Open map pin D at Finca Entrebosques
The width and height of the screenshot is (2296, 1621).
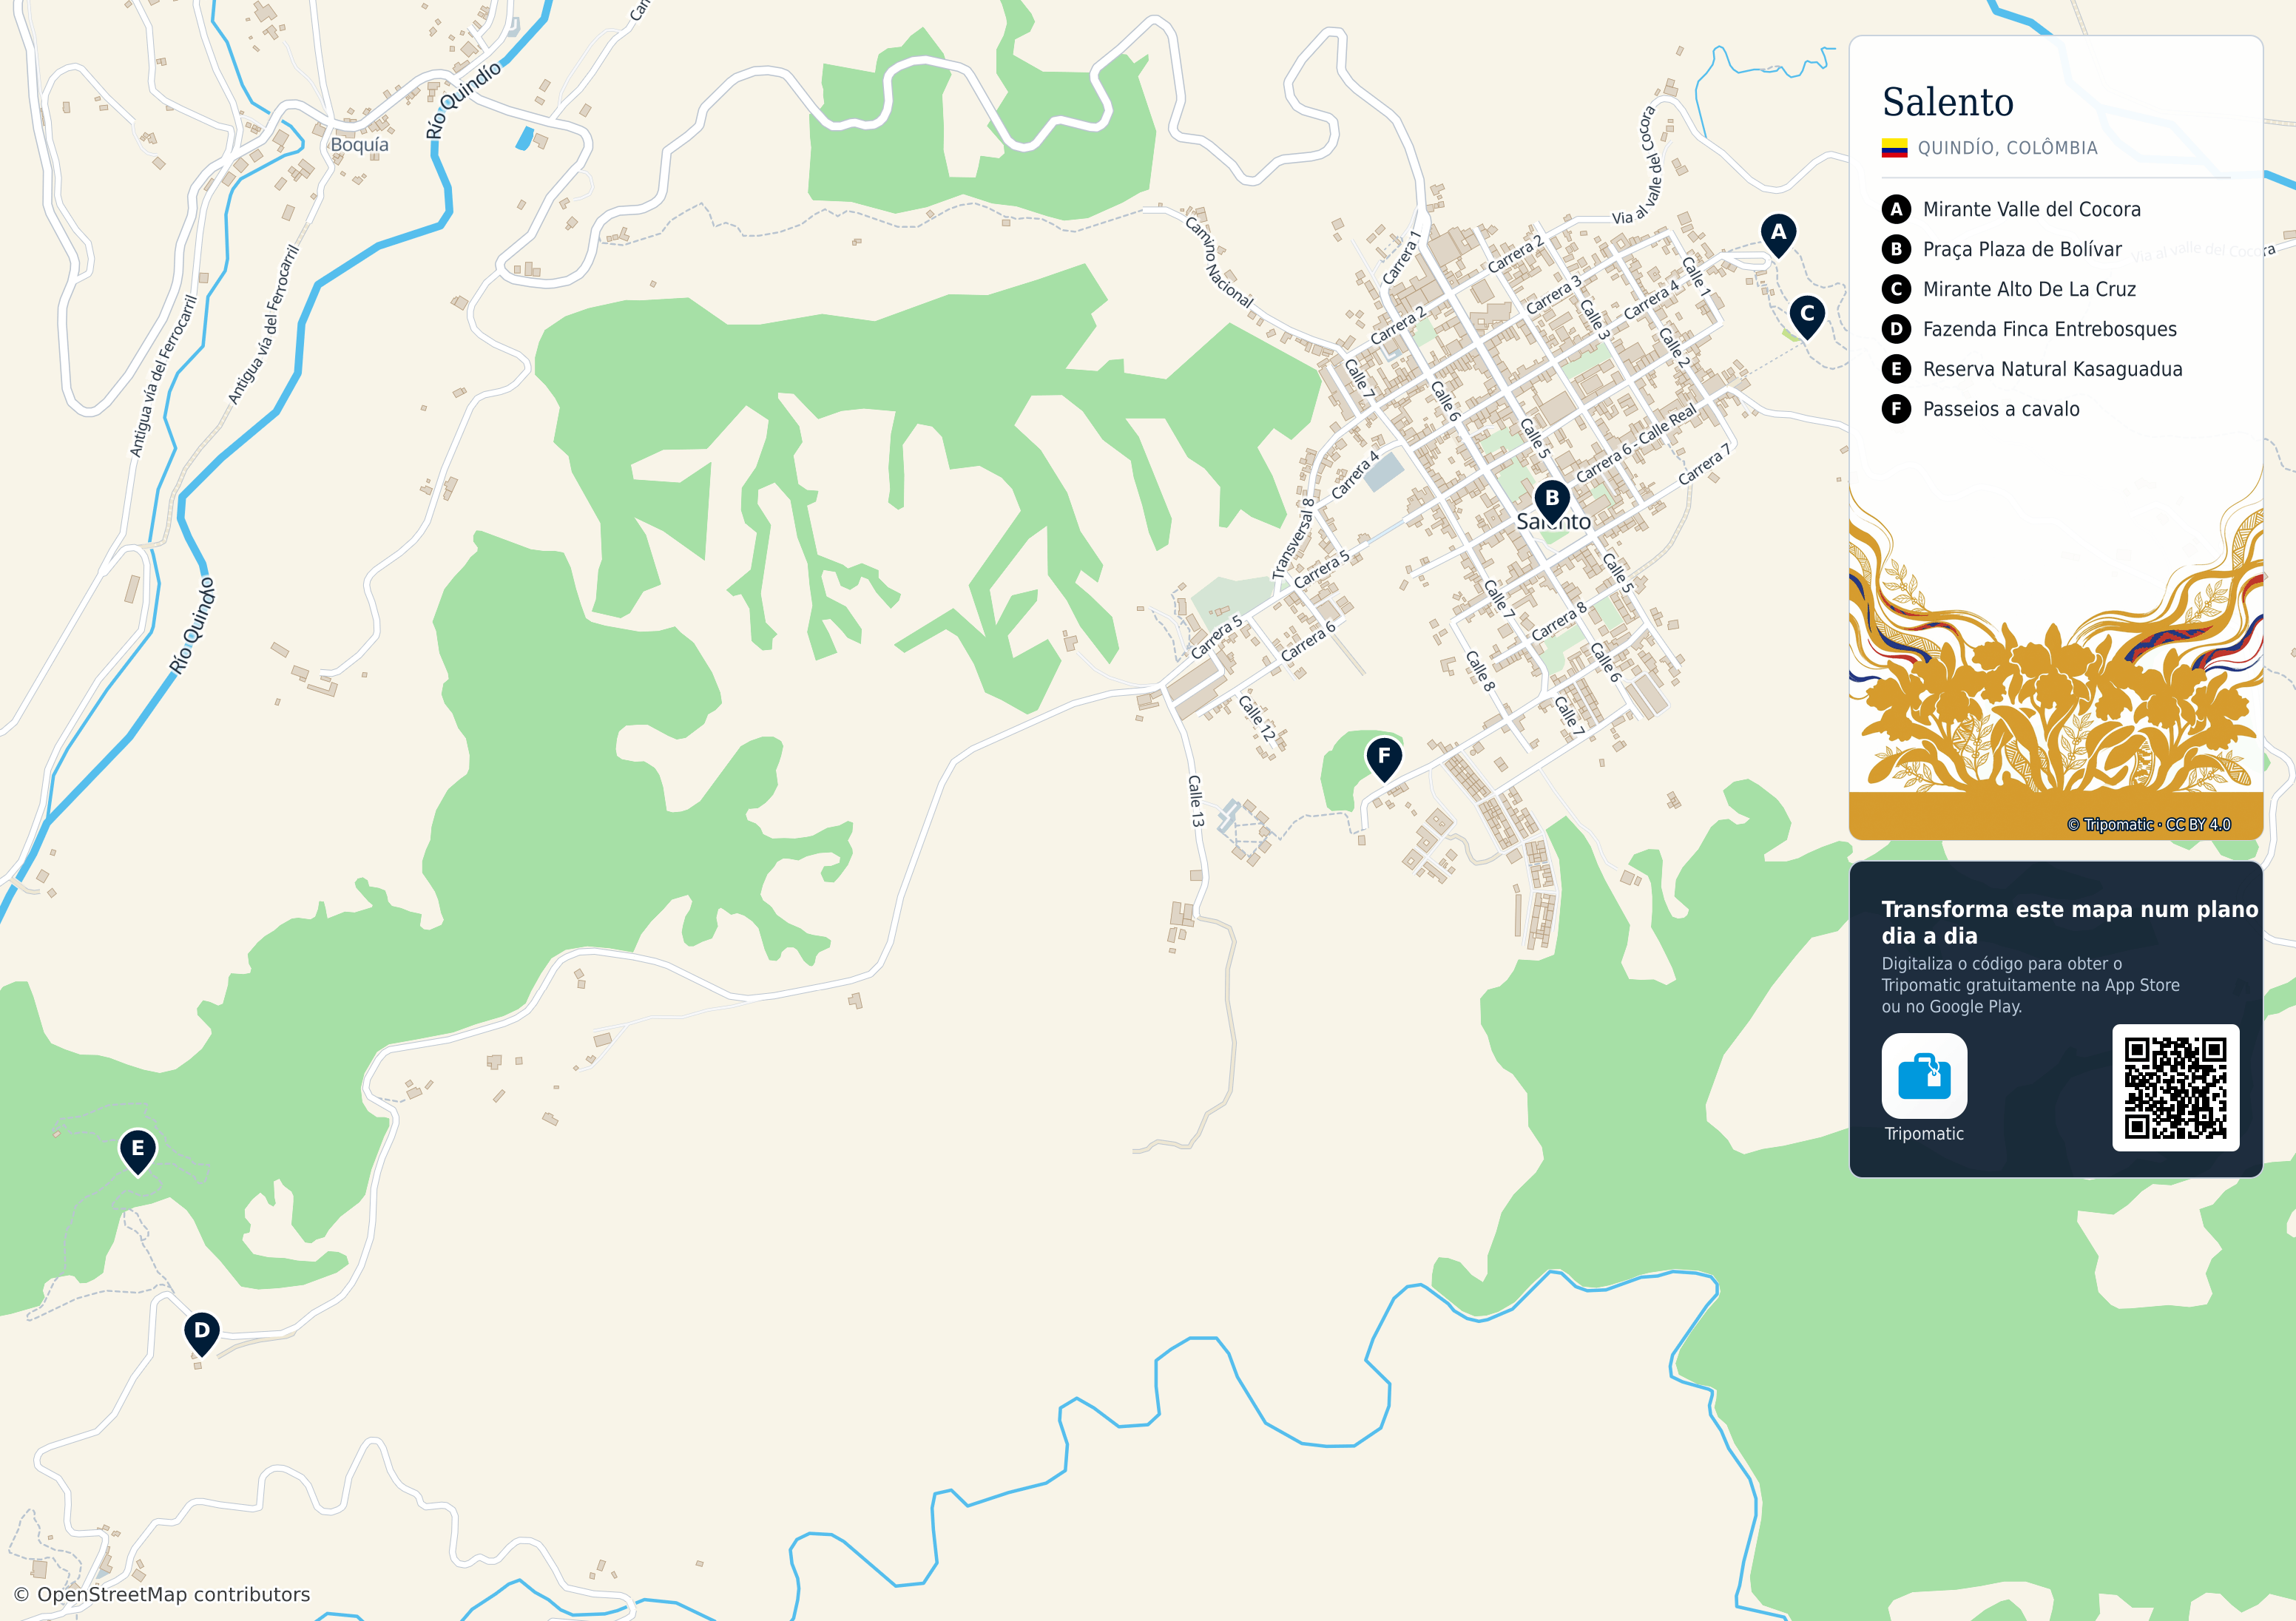pyautogui.click(x=202, y=1333)
